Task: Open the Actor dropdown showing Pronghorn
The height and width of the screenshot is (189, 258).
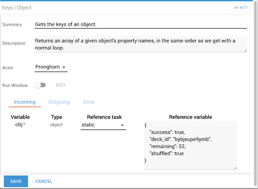Action: tap(51, 67)
